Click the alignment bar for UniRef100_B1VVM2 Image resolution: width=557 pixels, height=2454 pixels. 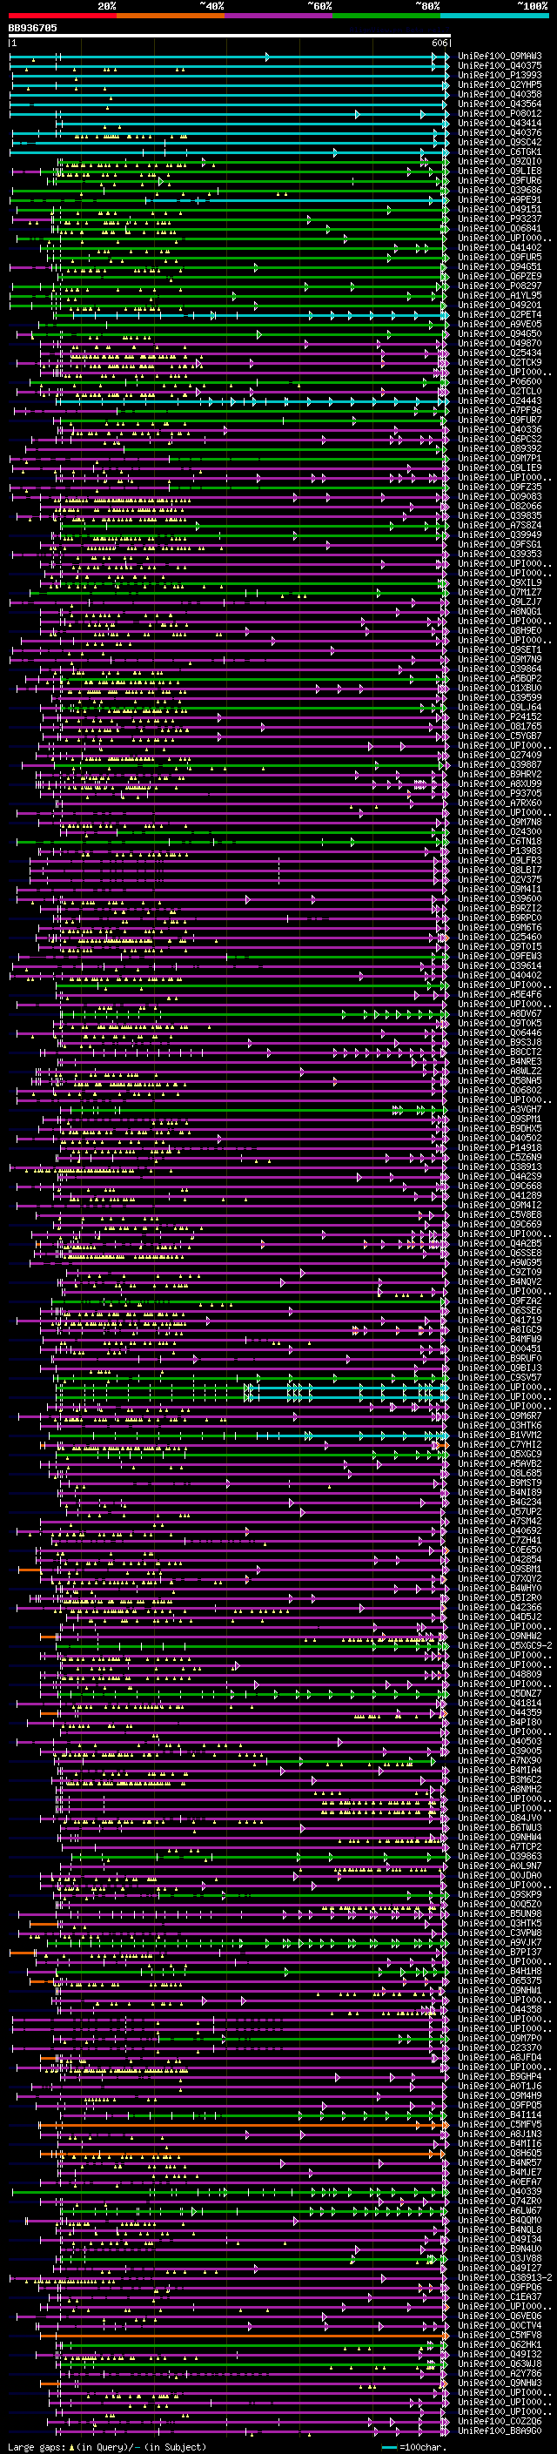pyautogui.click(x=252, y=1435)
